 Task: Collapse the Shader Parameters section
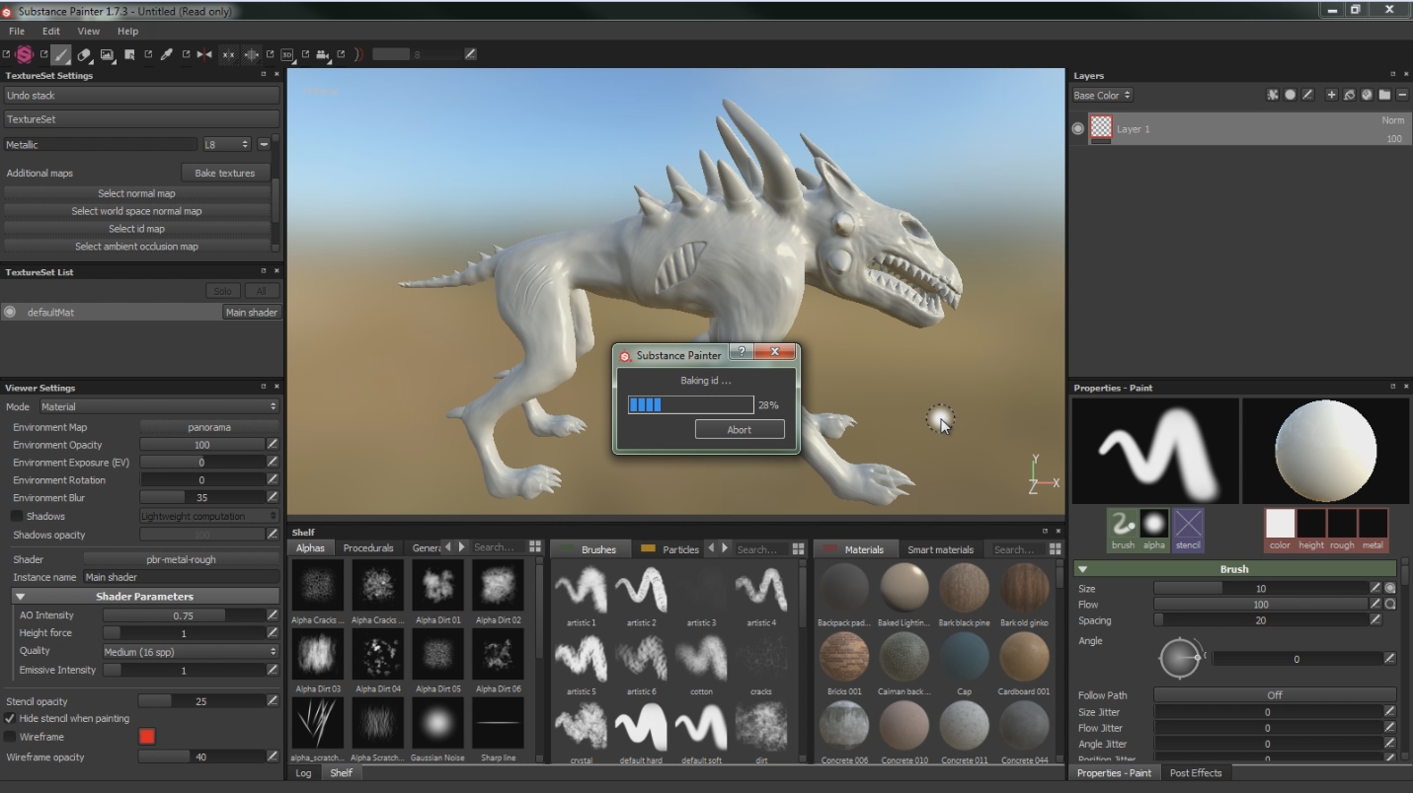20,597
